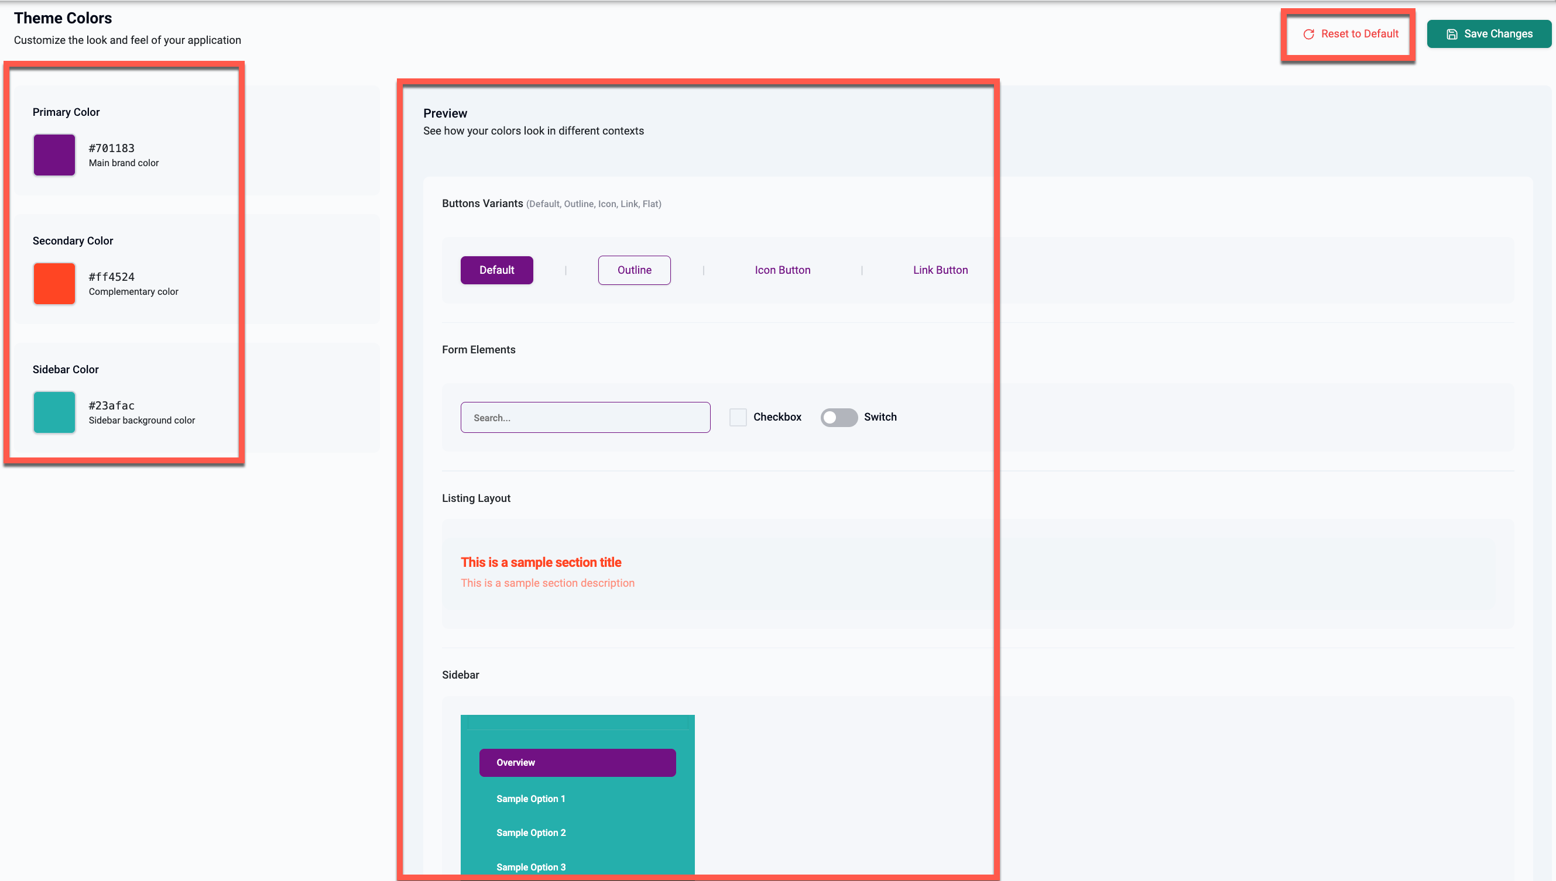This screenshot has width=1556, height=881.
Task: Click the "Form Elements" section label
Action: pyautogui.click(x=478, y=350)
